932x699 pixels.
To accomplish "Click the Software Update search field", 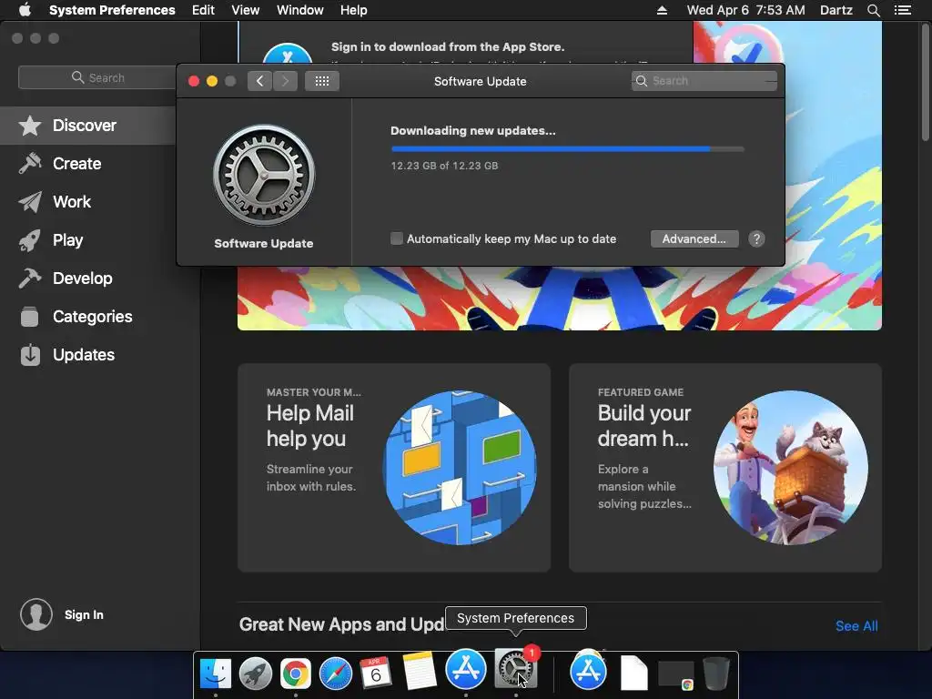I will point(704,81).
